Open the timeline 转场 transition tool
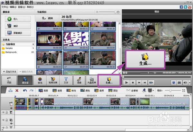Viewport: 193px width, 132px height. click(71, 91)
